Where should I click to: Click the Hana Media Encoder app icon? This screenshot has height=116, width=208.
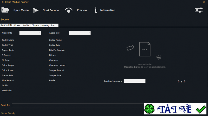tap(3, 2)
